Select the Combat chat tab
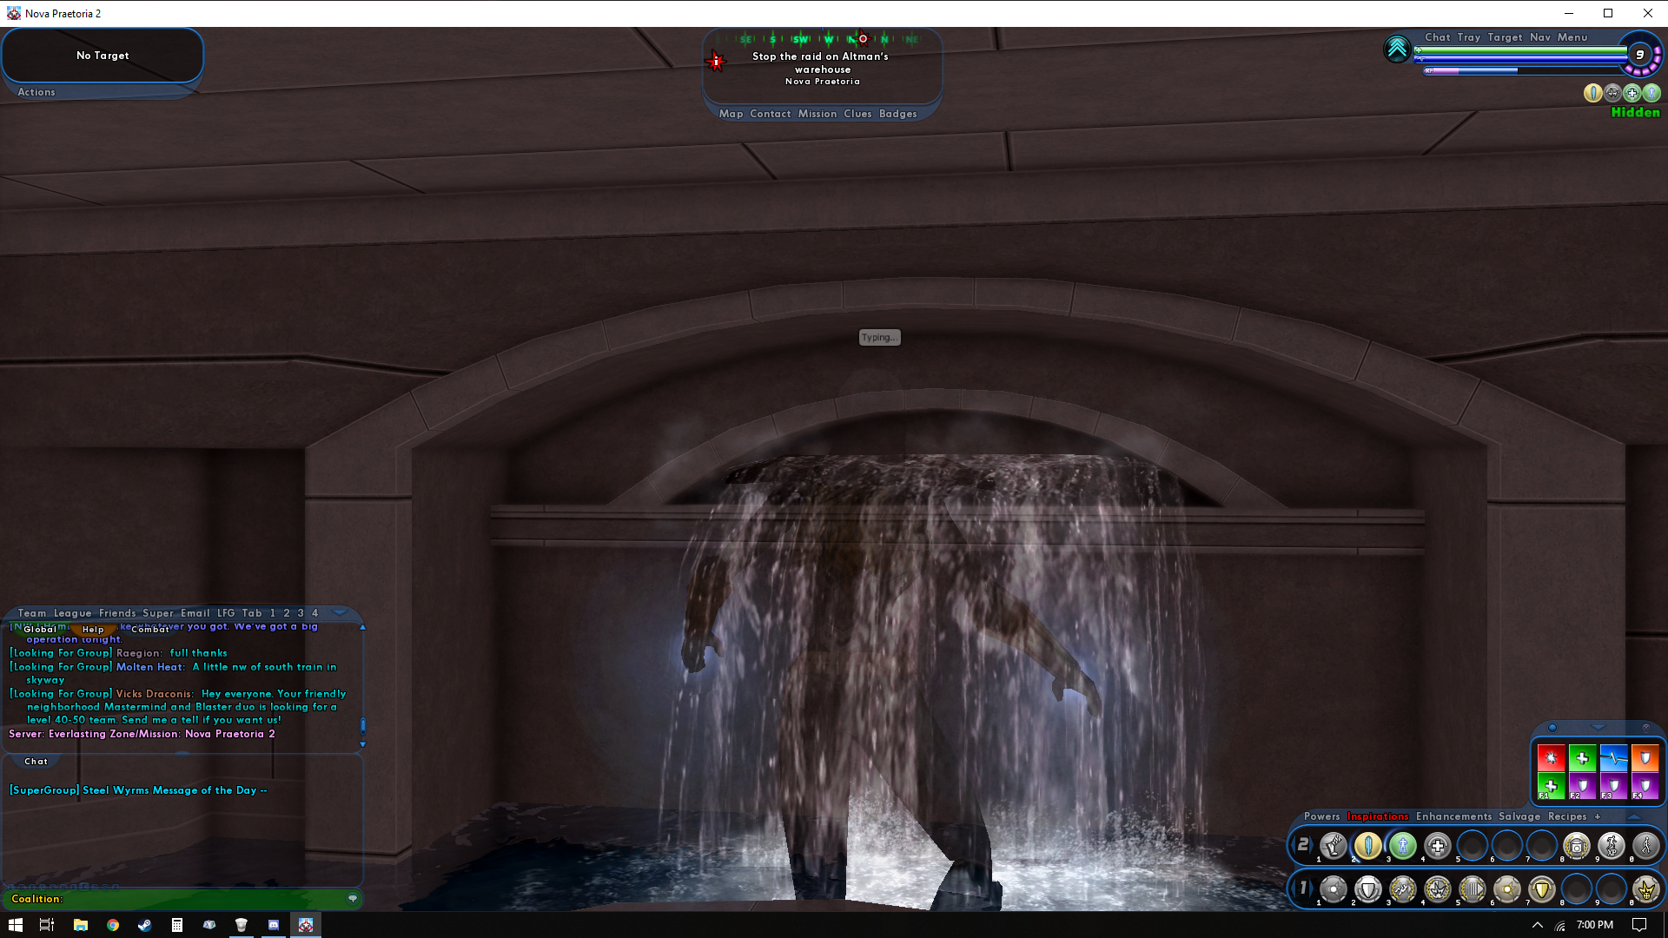 [149, 629]
